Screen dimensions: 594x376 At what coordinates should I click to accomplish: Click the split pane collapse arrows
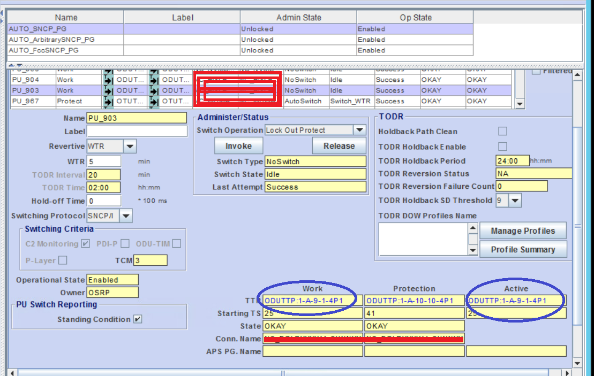pyautogui.click(x=16, y=65)
